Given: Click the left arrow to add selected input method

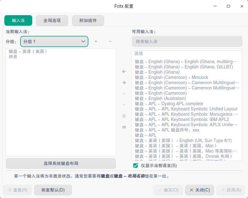Looking at the screenshot, I should tap(124, 71).
